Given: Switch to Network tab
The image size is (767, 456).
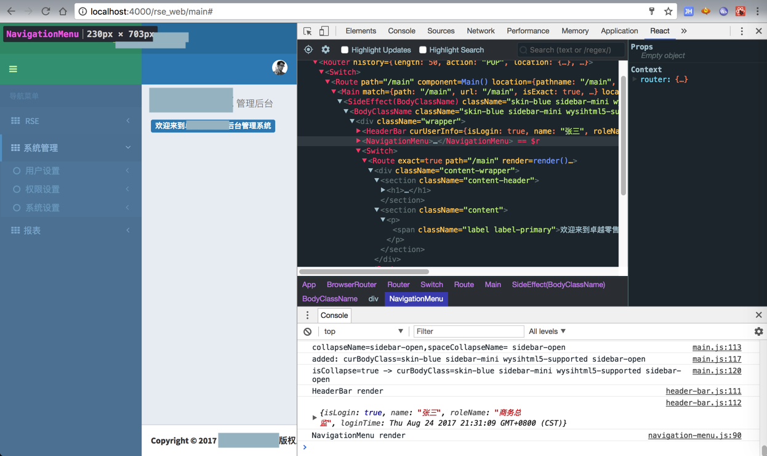Looking at the screenshot, I should click(480, 31).
